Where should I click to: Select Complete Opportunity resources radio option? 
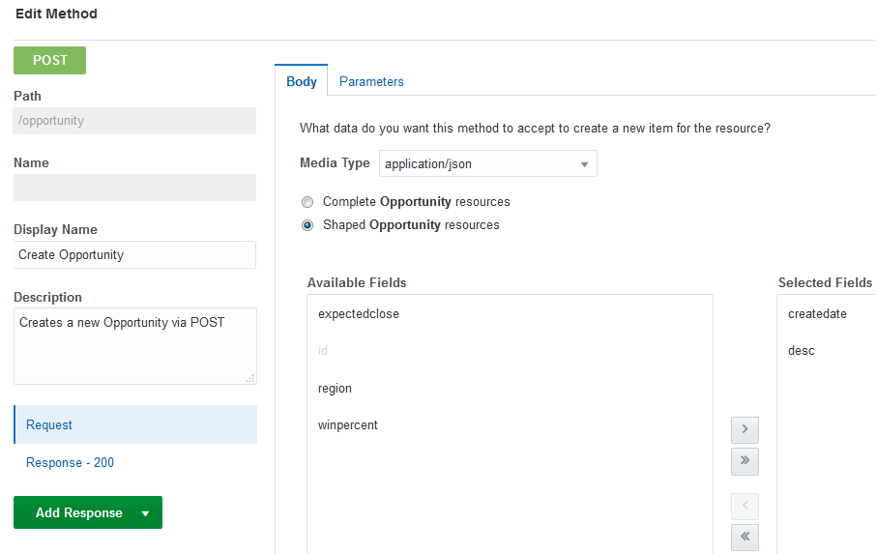tap(307, 202)
